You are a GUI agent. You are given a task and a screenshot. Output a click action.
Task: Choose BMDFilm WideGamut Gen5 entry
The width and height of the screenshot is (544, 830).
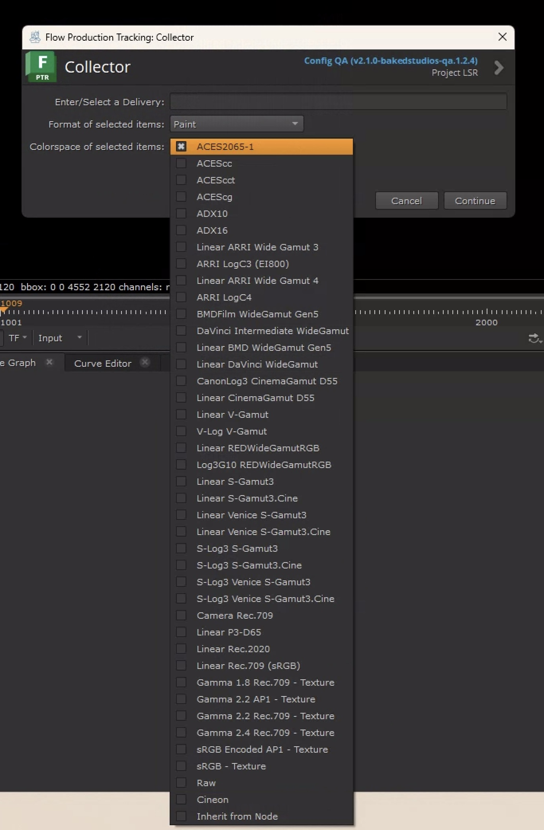262,314
